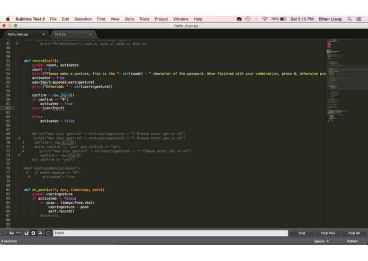
Task: Click line number 51 in gutter
Action: click(x=8, y=61)
